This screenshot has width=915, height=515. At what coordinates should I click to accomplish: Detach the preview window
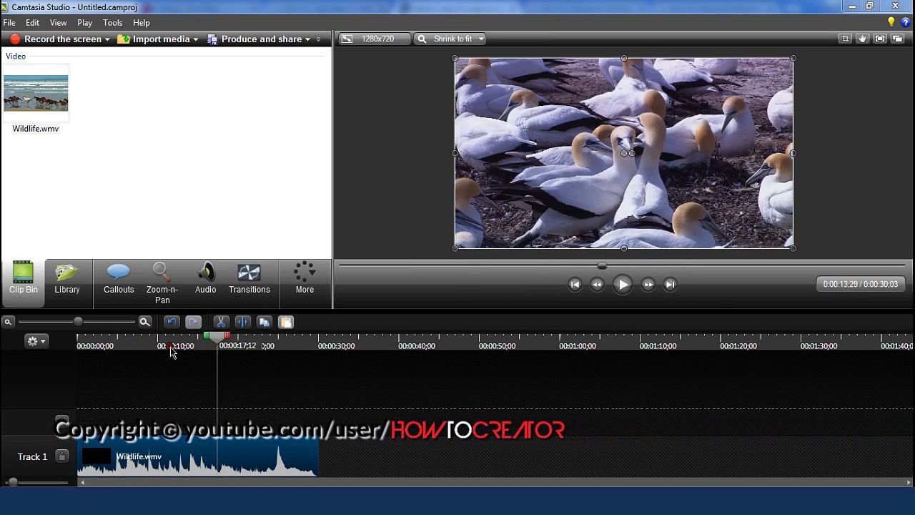pos(898,39)
